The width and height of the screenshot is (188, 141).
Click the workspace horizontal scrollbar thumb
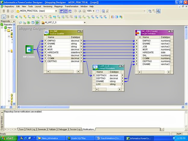(45, 107)
